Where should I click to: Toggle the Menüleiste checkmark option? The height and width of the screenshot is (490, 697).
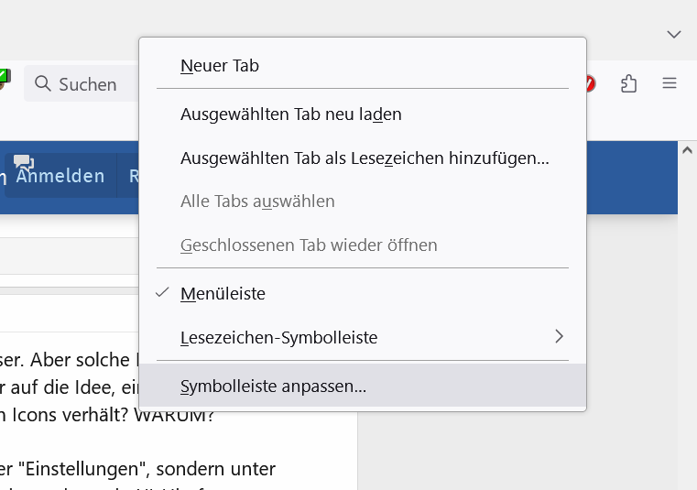[163, 293]
